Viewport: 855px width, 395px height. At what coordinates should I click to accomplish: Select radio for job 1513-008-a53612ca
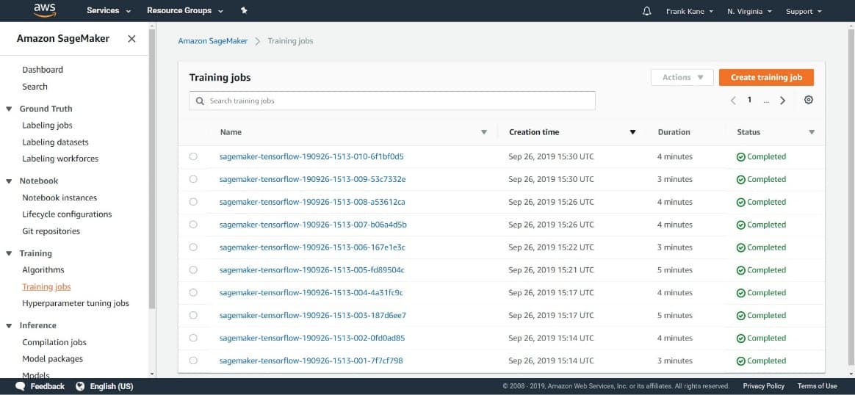[193, 202]
